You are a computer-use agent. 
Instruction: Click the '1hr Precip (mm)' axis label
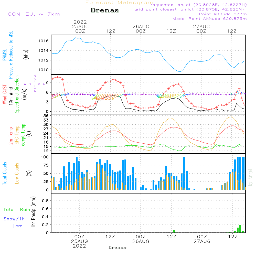pos(33,212)
